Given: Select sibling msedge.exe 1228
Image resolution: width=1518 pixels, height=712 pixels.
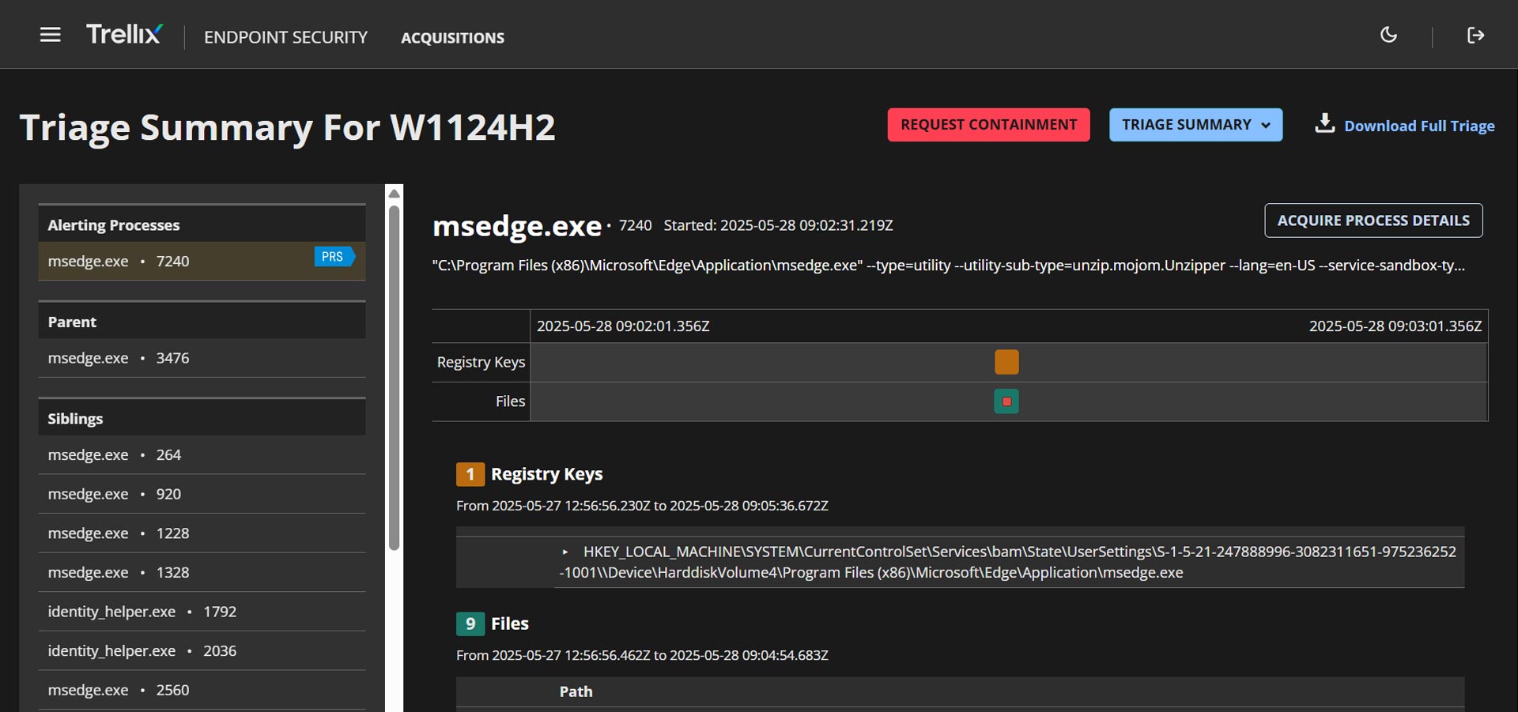Looking at the screenshot, I should click(x=202, y=533).
